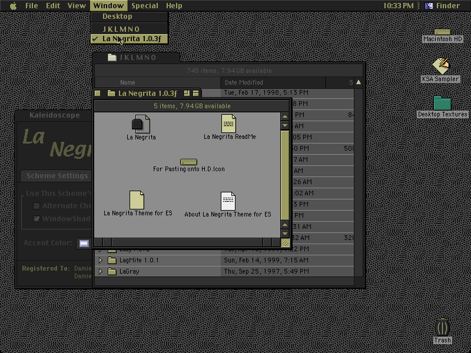Screen dimensions: 471x353
Task: Uncheck the WindowShade checkbox in Kaleidoscope
Action: click(x=37, y=218)
